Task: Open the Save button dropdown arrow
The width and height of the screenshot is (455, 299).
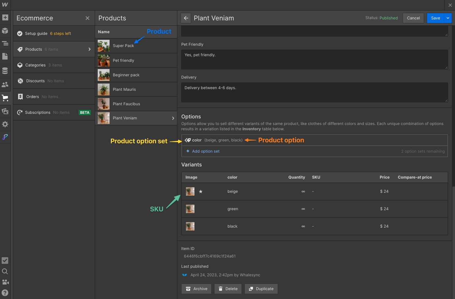Action: point(448,18)
